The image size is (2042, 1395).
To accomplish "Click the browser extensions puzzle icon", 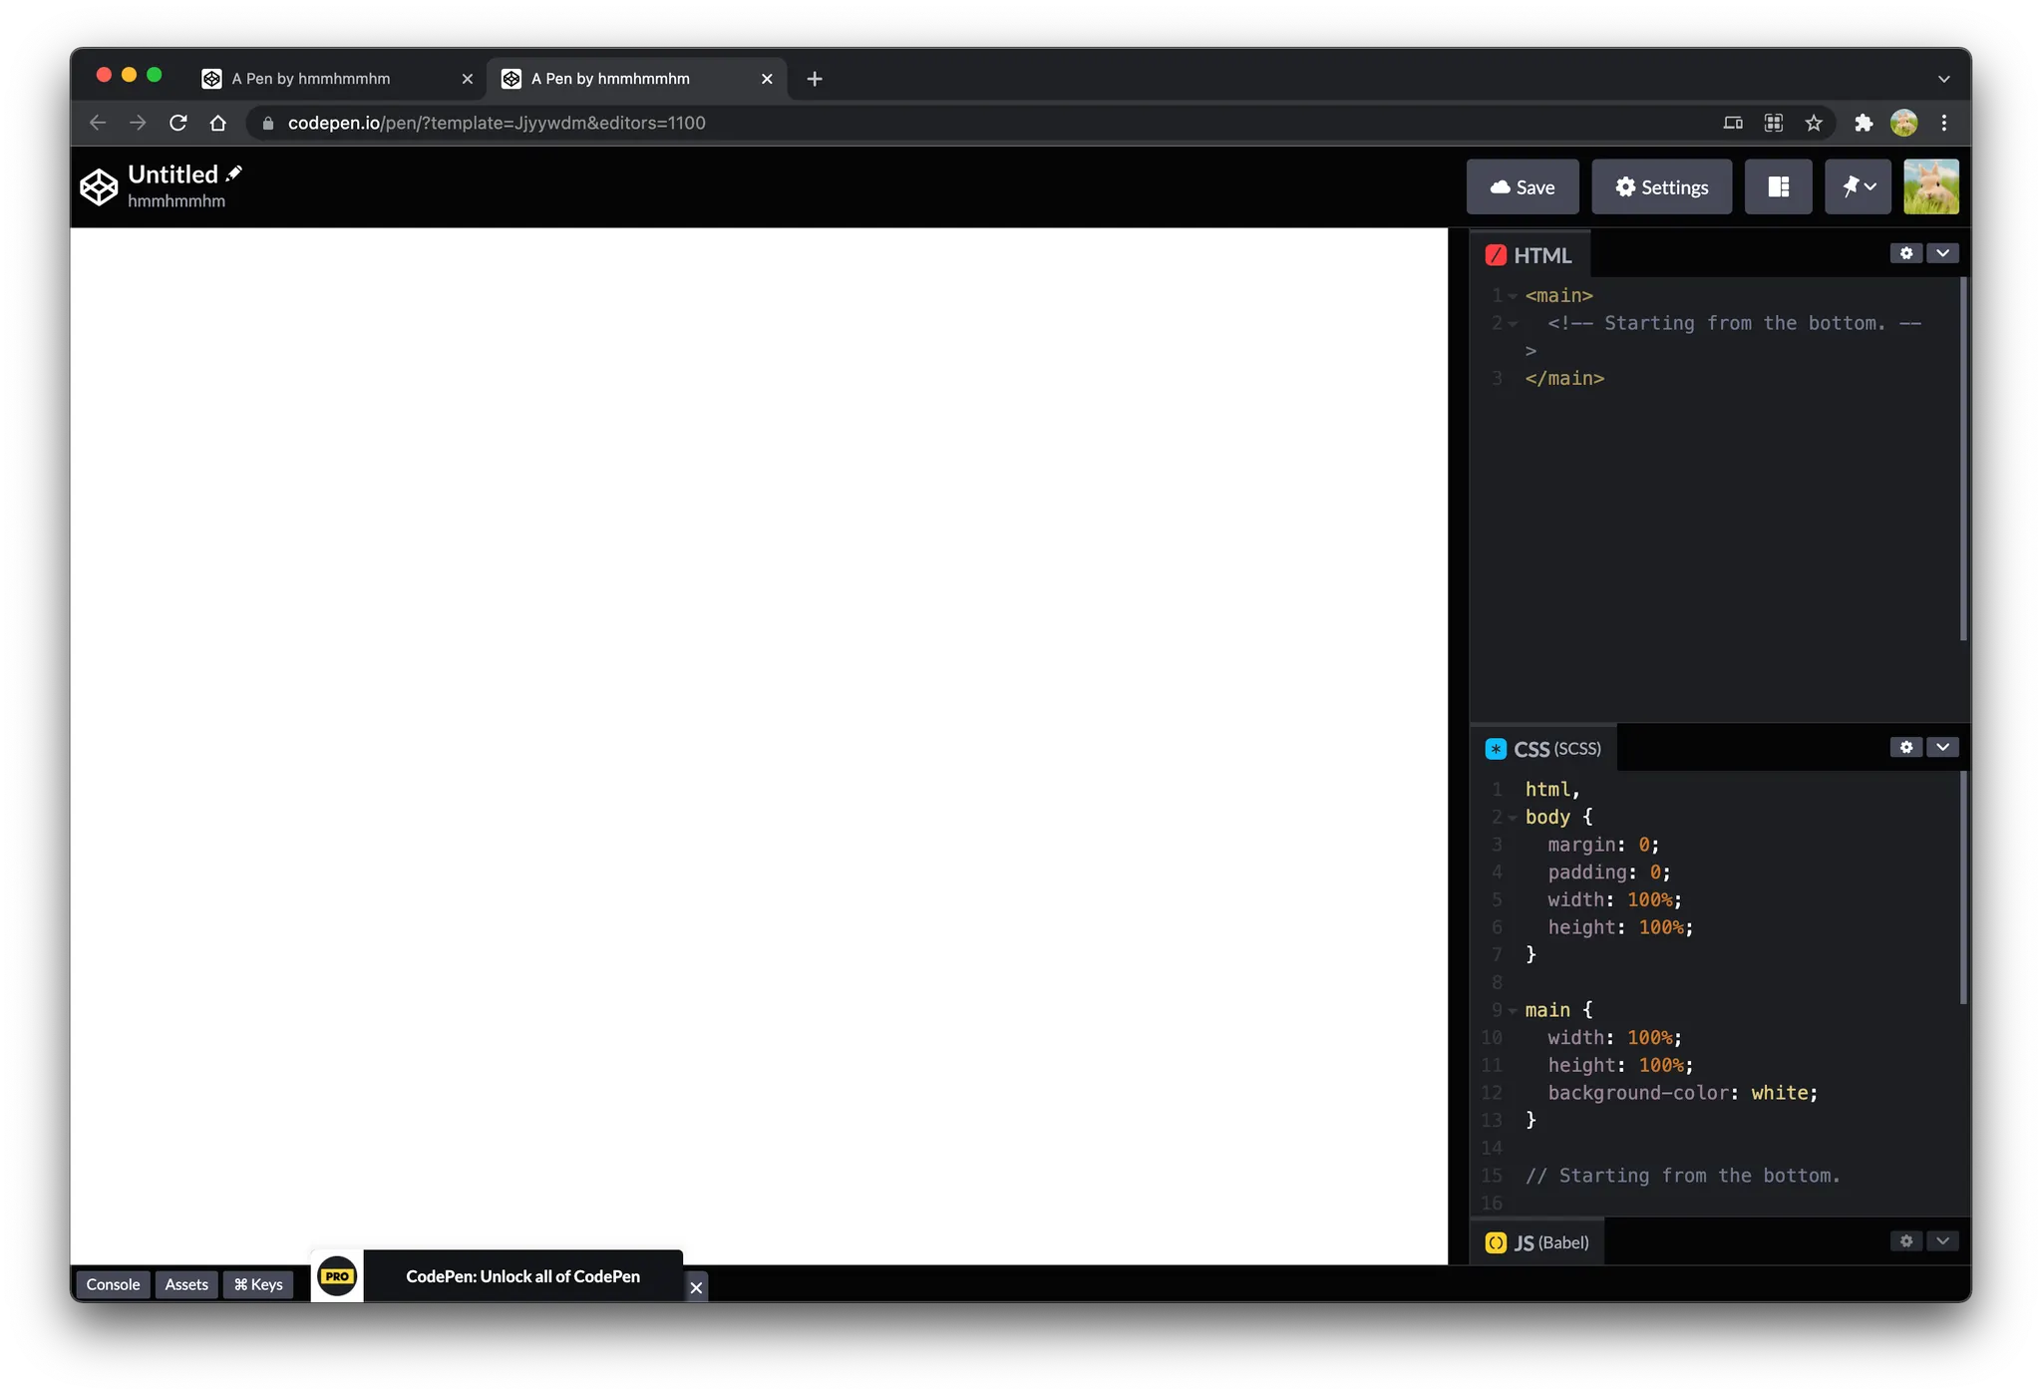I will 1863,123.
